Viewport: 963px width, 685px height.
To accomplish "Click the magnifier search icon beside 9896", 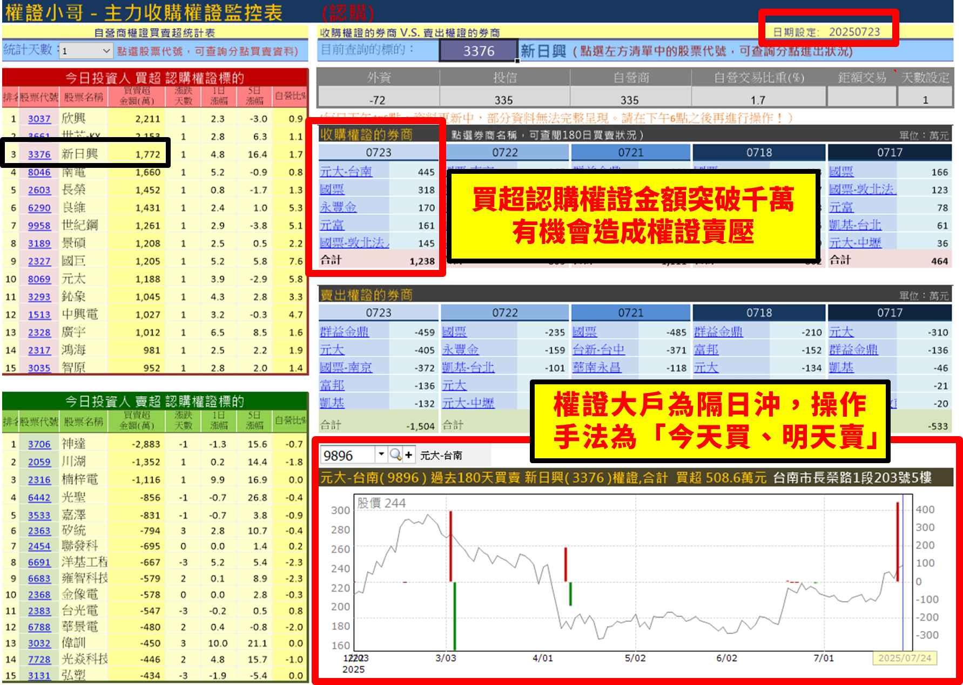I will coord(395,455).
